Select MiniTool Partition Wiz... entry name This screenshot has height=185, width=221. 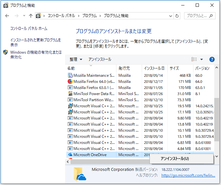click(93, 100)
